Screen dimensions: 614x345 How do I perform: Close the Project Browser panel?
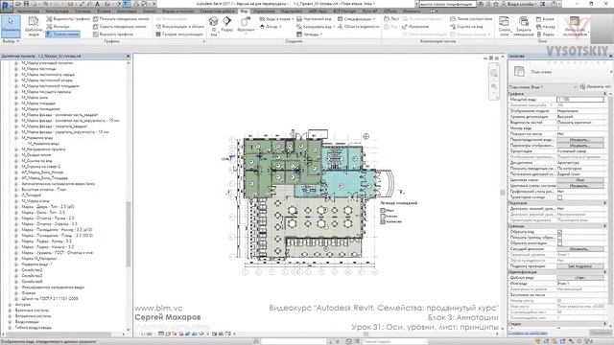(x=128, y=57)
